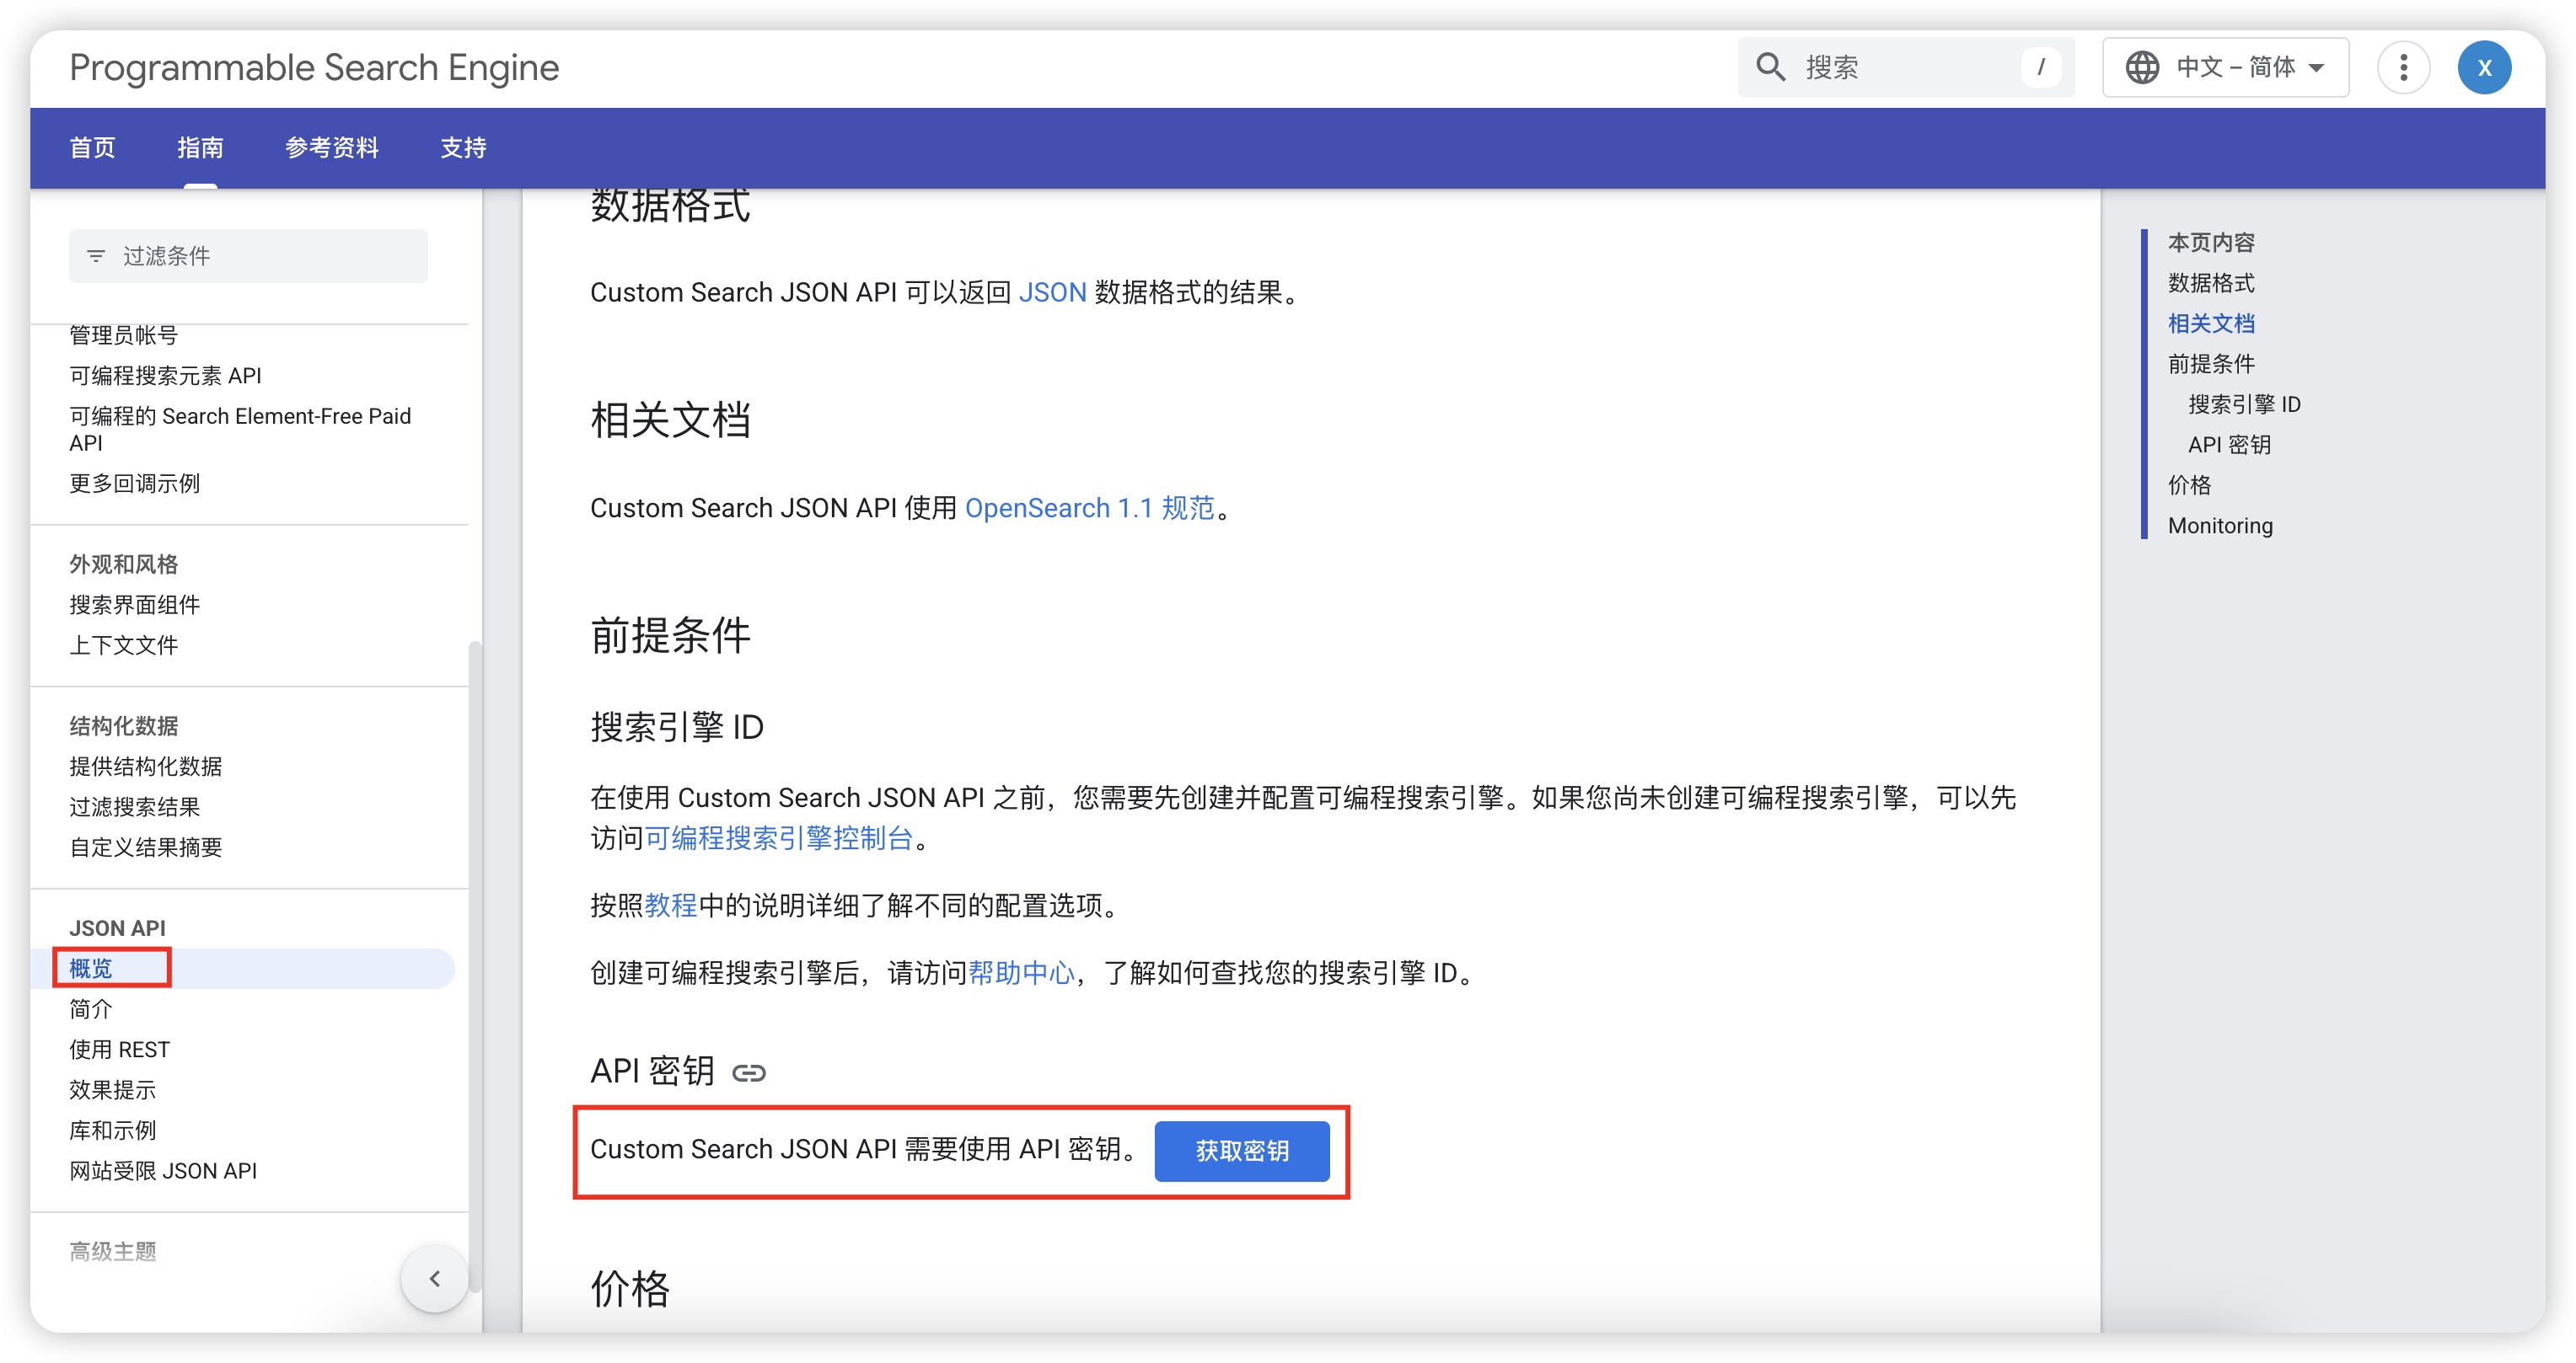Open the user account avatar X
The height and width of the screenshot is (1363, 2576).
tap(2484, 67)
